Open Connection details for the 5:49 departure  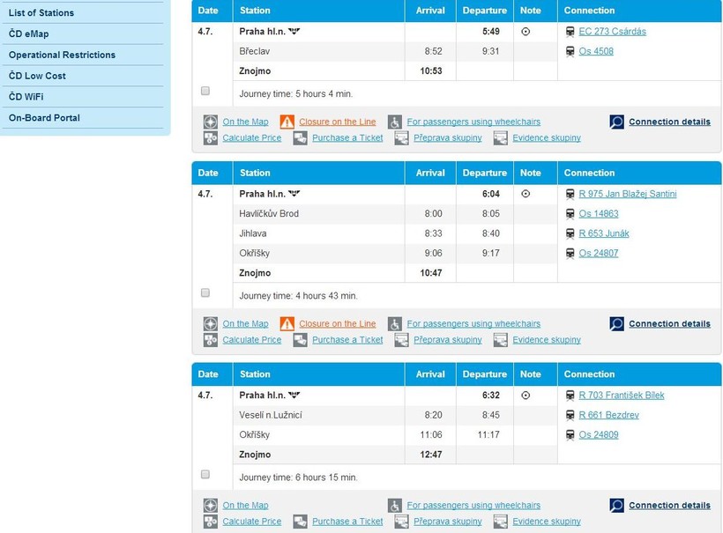[x=668, y=122]
